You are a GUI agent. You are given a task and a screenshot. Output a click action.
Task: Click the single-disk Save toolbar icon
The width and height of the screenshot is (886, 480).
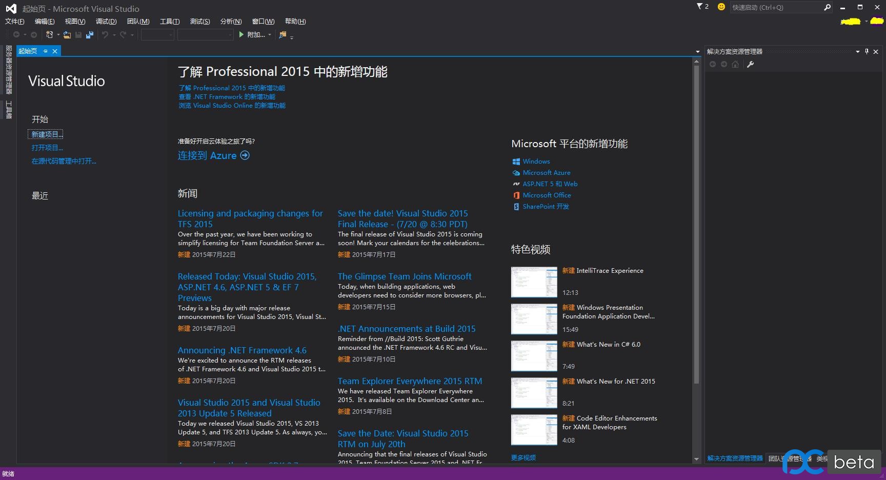(x=78, y=35)
